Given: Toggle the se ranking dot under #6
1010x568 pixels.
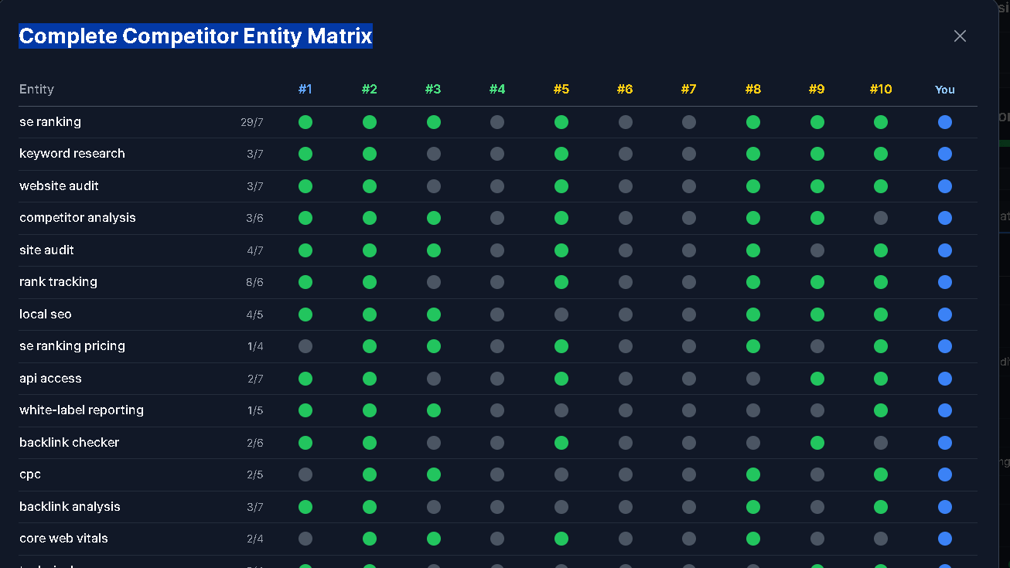Looking at the screenshot, I should [x=625, y=121].
